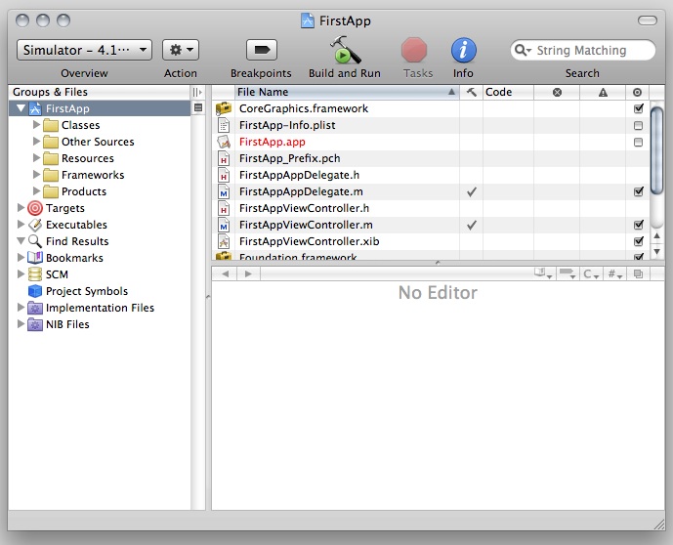673x545 pixels.
Task: Sort by the errors column header icon
Action: pyautogui.click(x=557, y=92)
